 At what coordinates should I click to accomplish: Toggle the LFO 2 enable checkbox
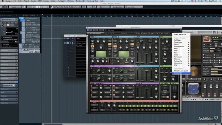coord(114,68)
